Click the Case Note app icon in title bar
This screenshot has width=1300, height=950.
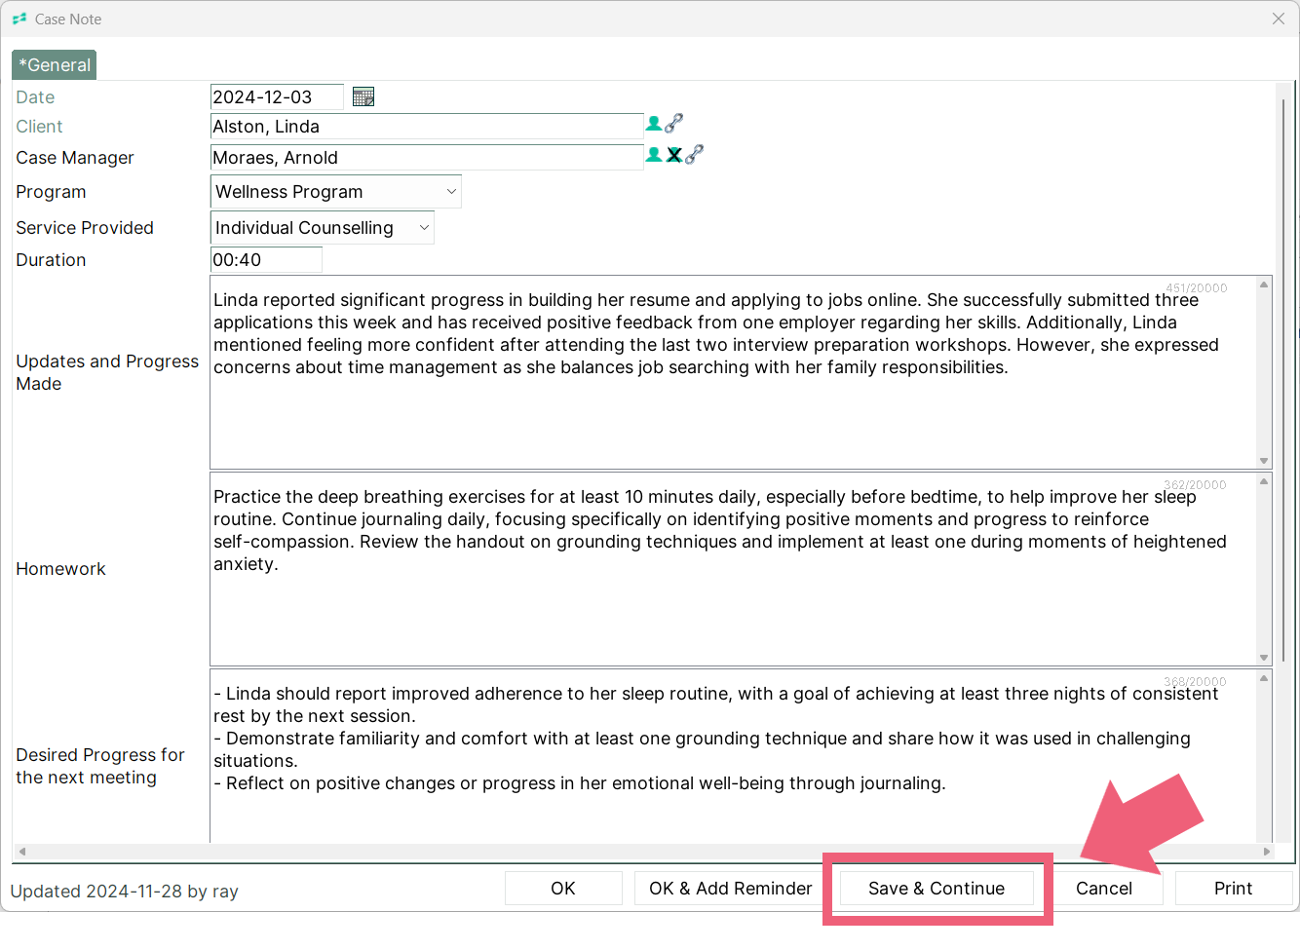19,19
